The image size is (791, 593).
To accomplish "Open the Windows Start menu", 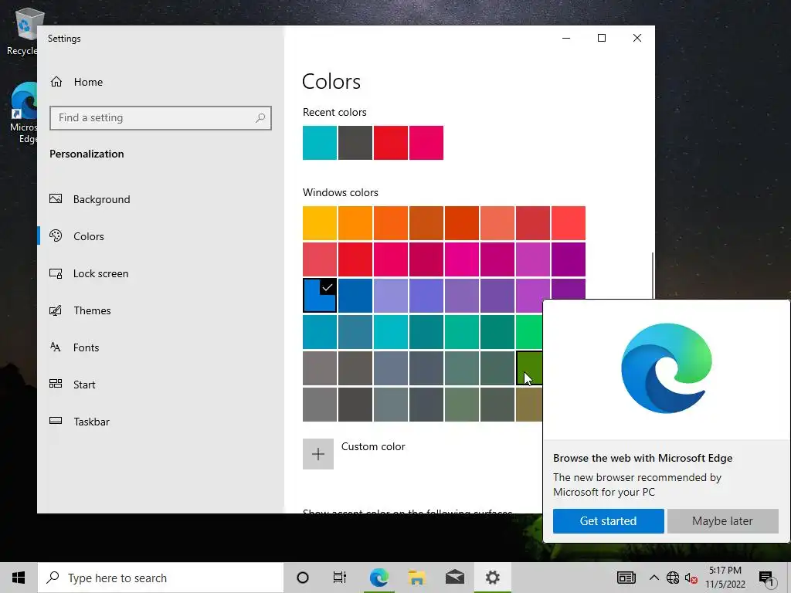I will 19,578.
